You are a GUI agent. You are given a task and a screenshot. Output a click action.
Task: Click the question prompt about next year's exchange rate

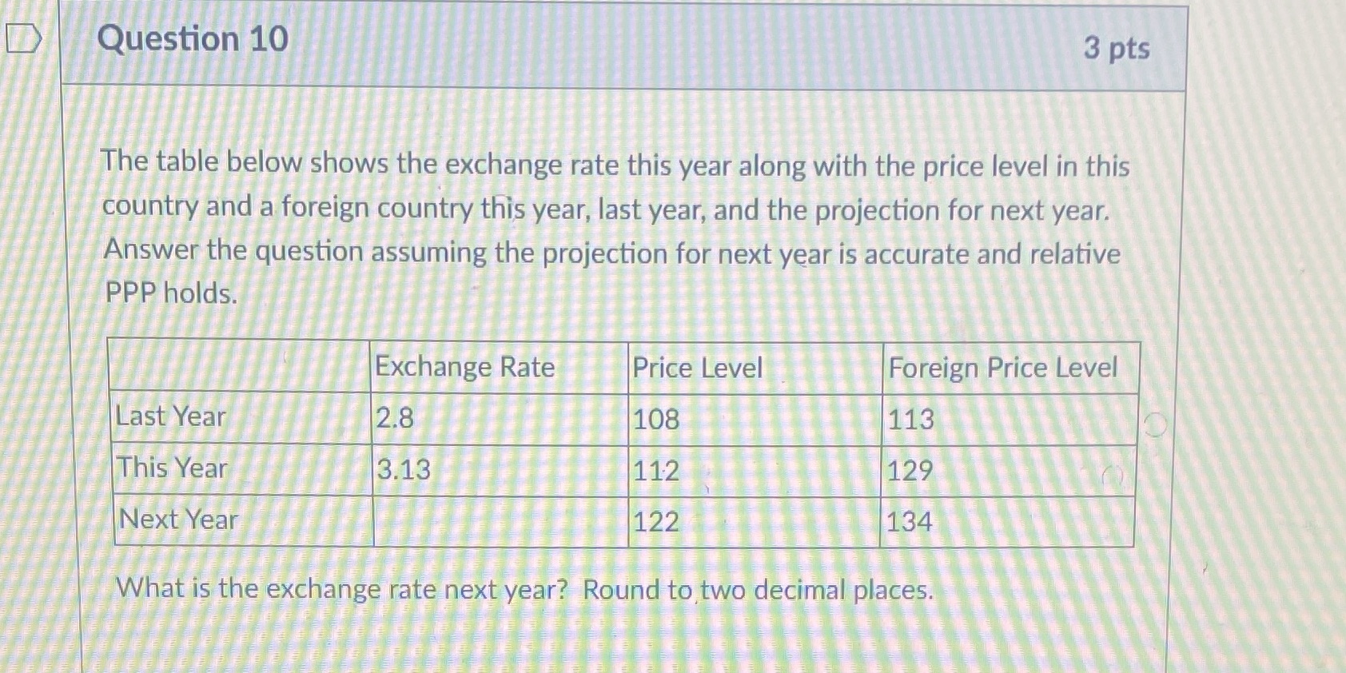click(x=525, y=590)
